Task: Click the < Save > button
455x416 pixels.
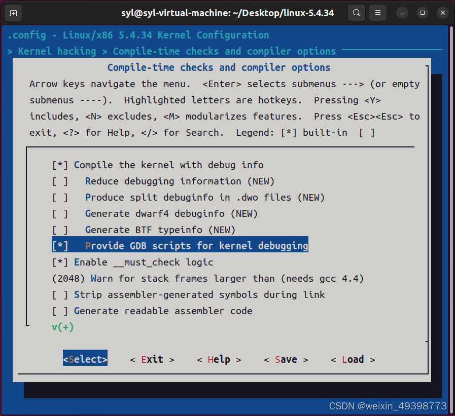Action: click(x=286, y=359)
